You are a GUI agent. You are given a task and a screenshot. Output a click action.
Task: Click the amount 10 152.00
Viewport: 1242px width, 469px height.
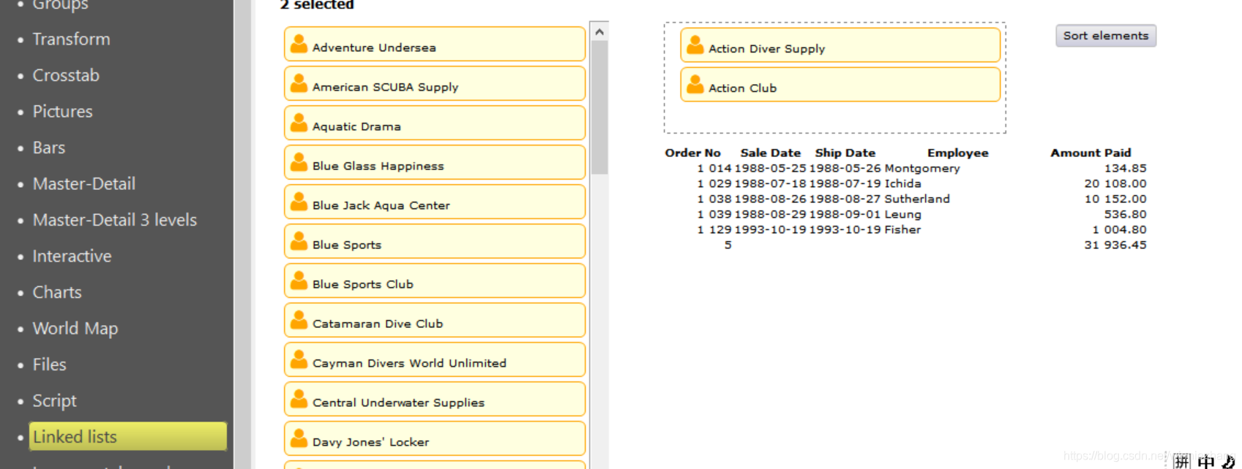click(x=1115, y=199)
